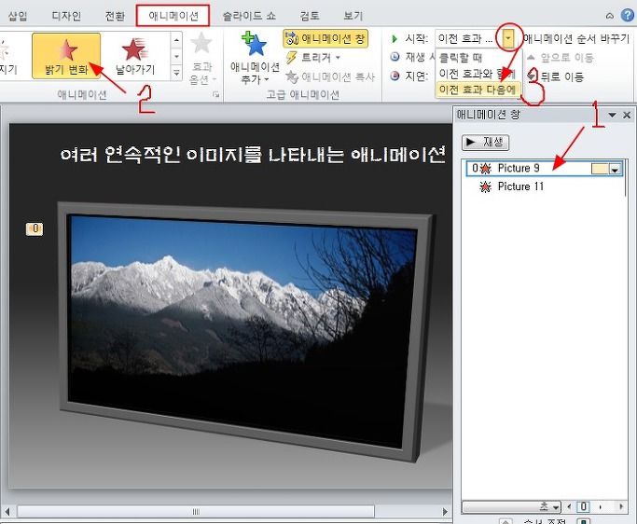The height and width of the screenshot is (524, 637).
Task: Open the 디자인 ribbon tab
Action: pos(66,16)
